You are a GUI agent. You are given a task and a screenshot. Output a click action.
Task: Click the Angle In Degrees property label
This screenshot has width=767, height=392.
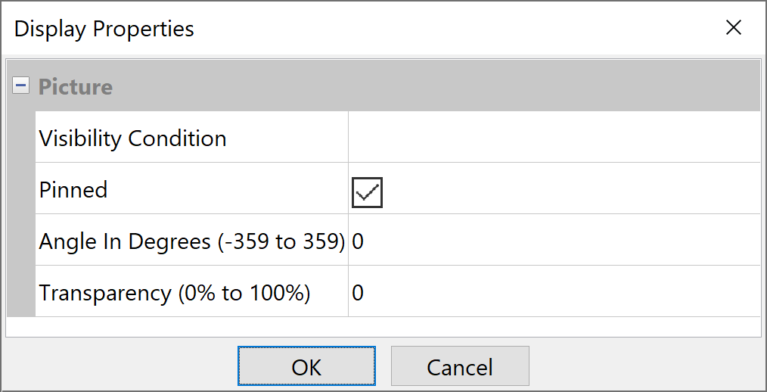(191, 241)
